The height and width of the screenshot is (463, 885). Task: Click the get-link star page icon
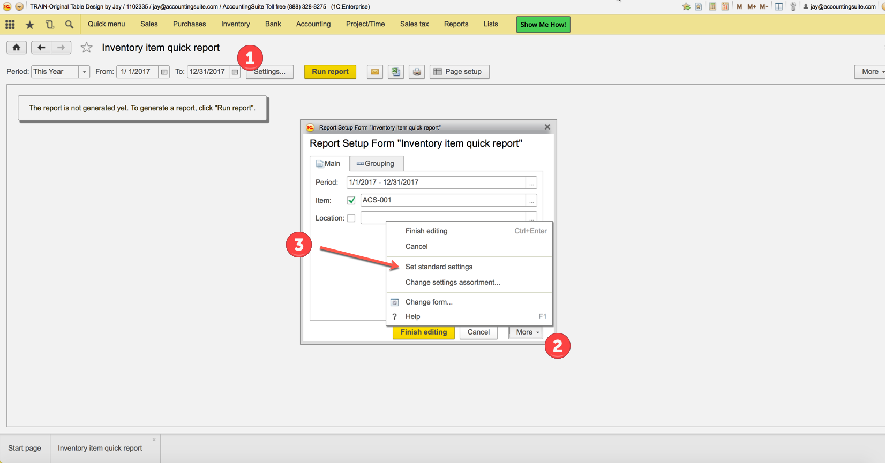click(x=699, y=6)
